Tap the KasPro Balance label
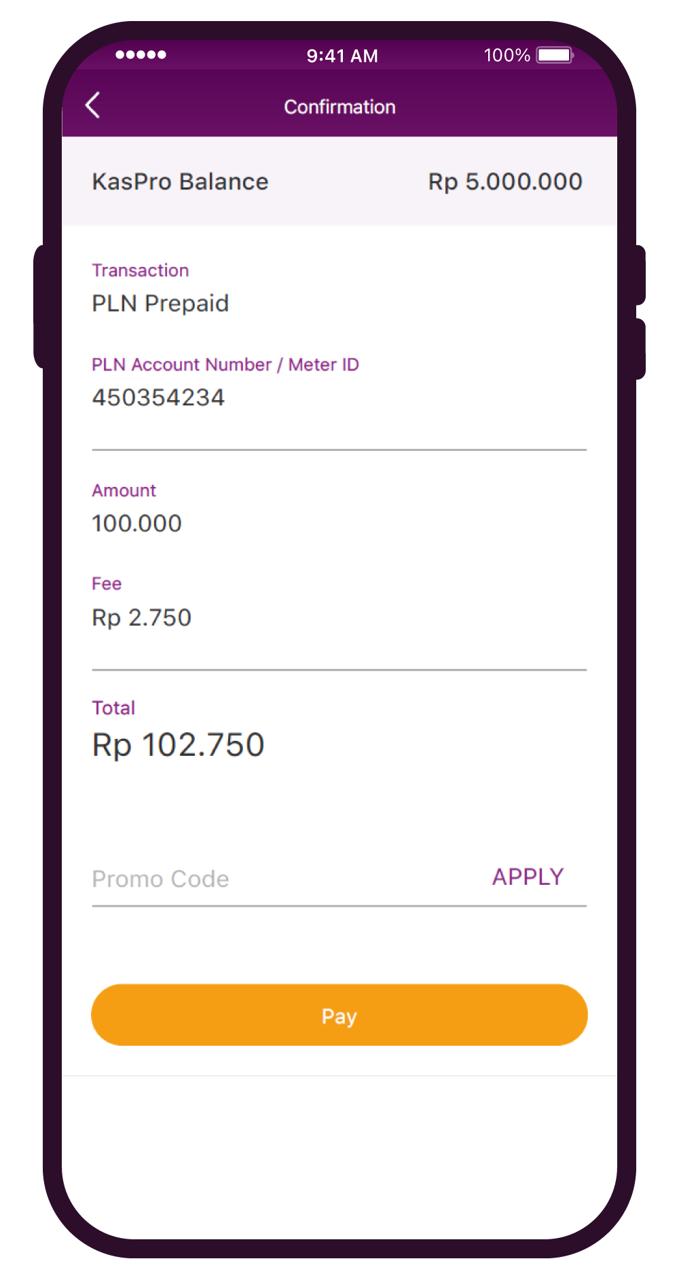679x1278 pixels. click(180, 181)
